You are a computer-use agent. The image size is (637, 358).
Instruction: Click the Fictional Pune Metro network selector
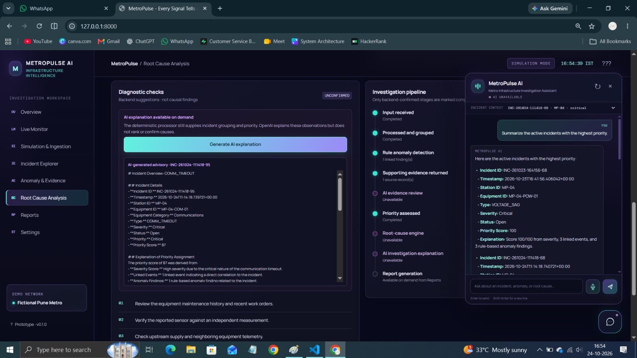coord(47,298)
